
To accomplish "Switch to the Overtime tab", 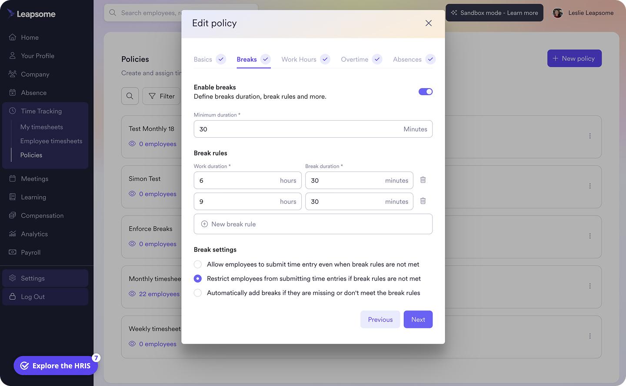I will (x=355, y=59).
